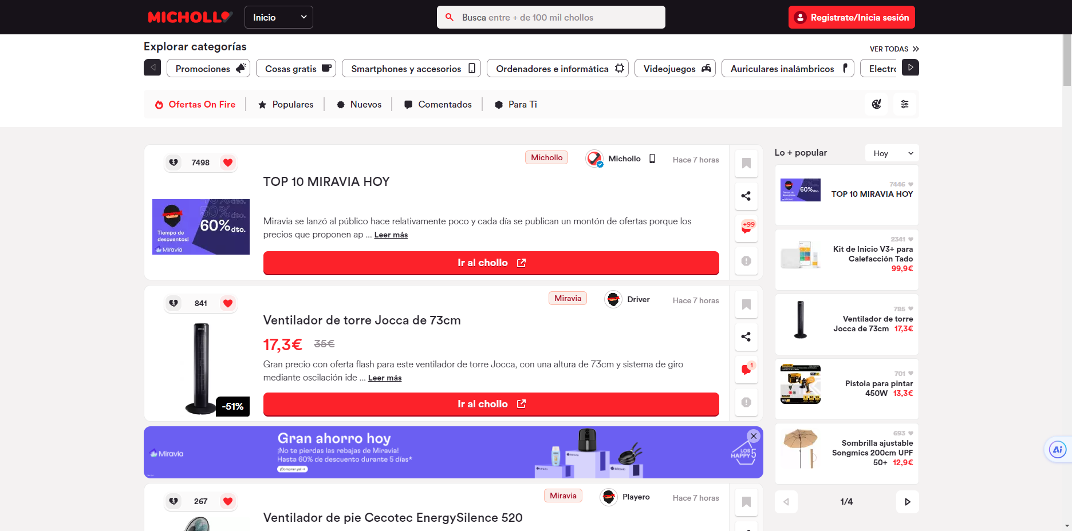
Task: Expand Leer más on Miravia deal
Action: 391,235
